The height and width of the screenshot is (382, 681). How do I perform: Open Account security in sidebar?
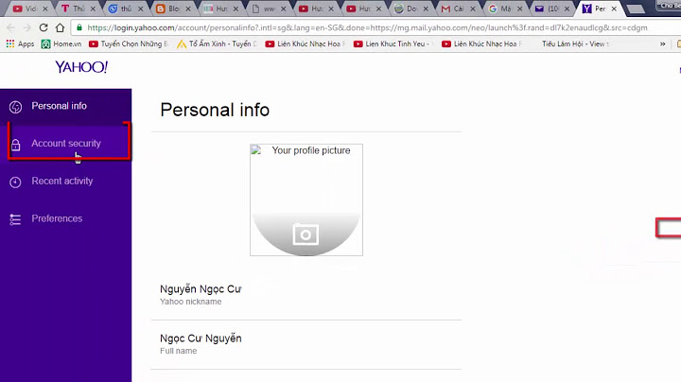pyautogui.click(x=65, y=144)
